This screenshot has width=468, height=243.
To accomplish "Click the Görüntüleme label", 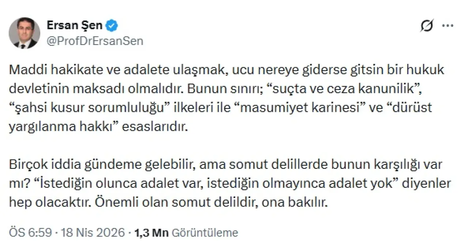I will (x=204, y=232).
